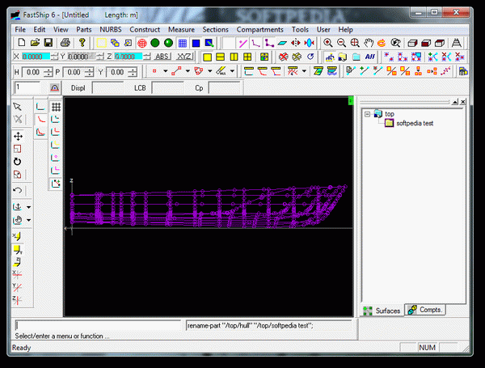Click the rotate circular arrow tool

pyautogui.click(x=17, y=162)
